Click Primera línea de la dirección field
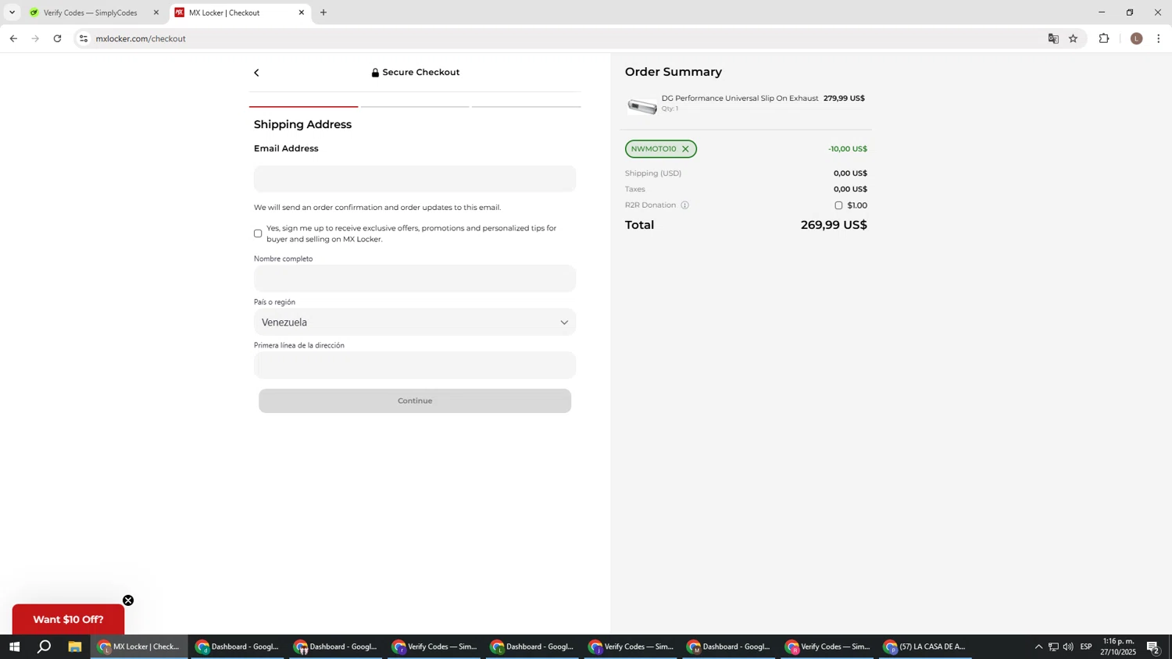The width and height of the screenshot is (1172, 659). pos(415,365)
